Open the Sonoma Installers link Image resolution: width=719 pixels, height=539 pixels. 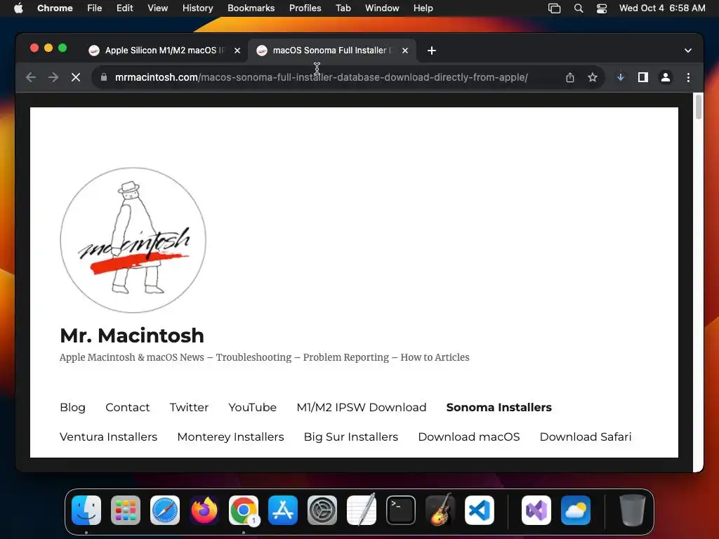point(499,408)
